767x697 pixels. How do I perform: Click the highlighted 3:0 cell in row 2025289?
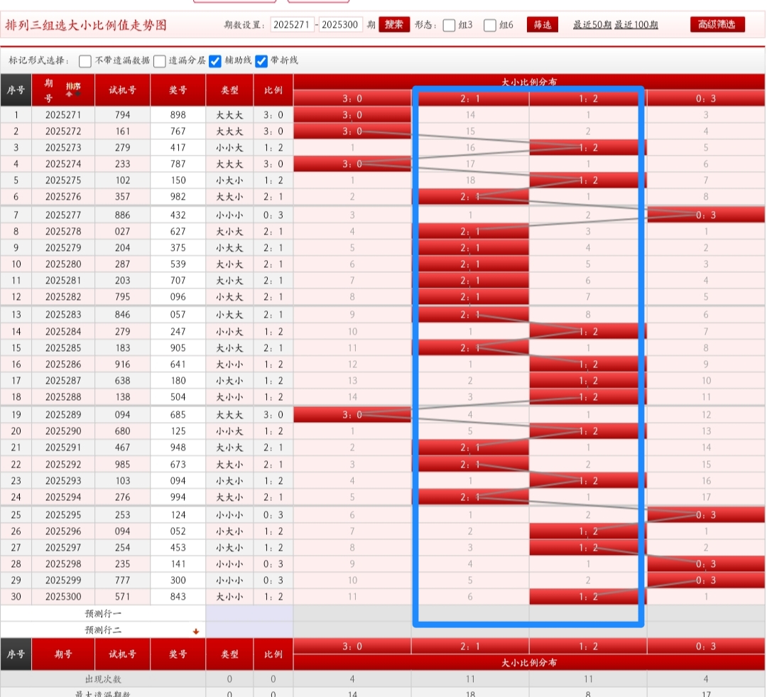pos(352,415)
